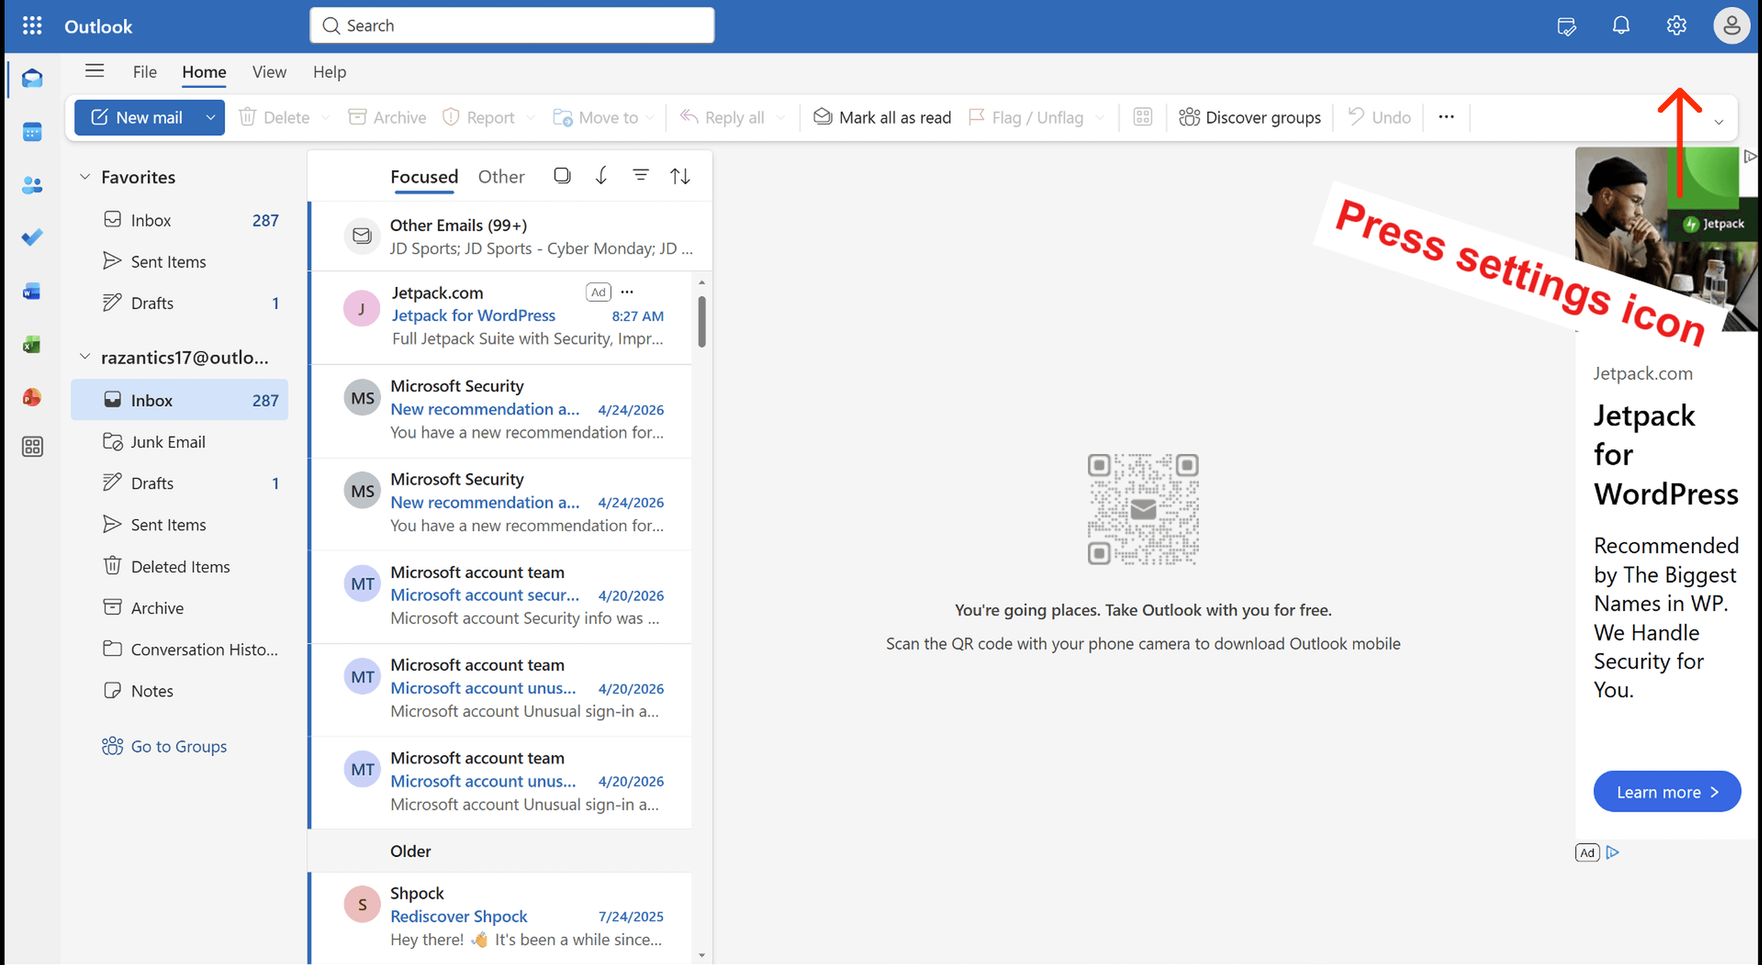Click Discover groups
Screen dimensions: 1762x965
[x=1250, y=117]
